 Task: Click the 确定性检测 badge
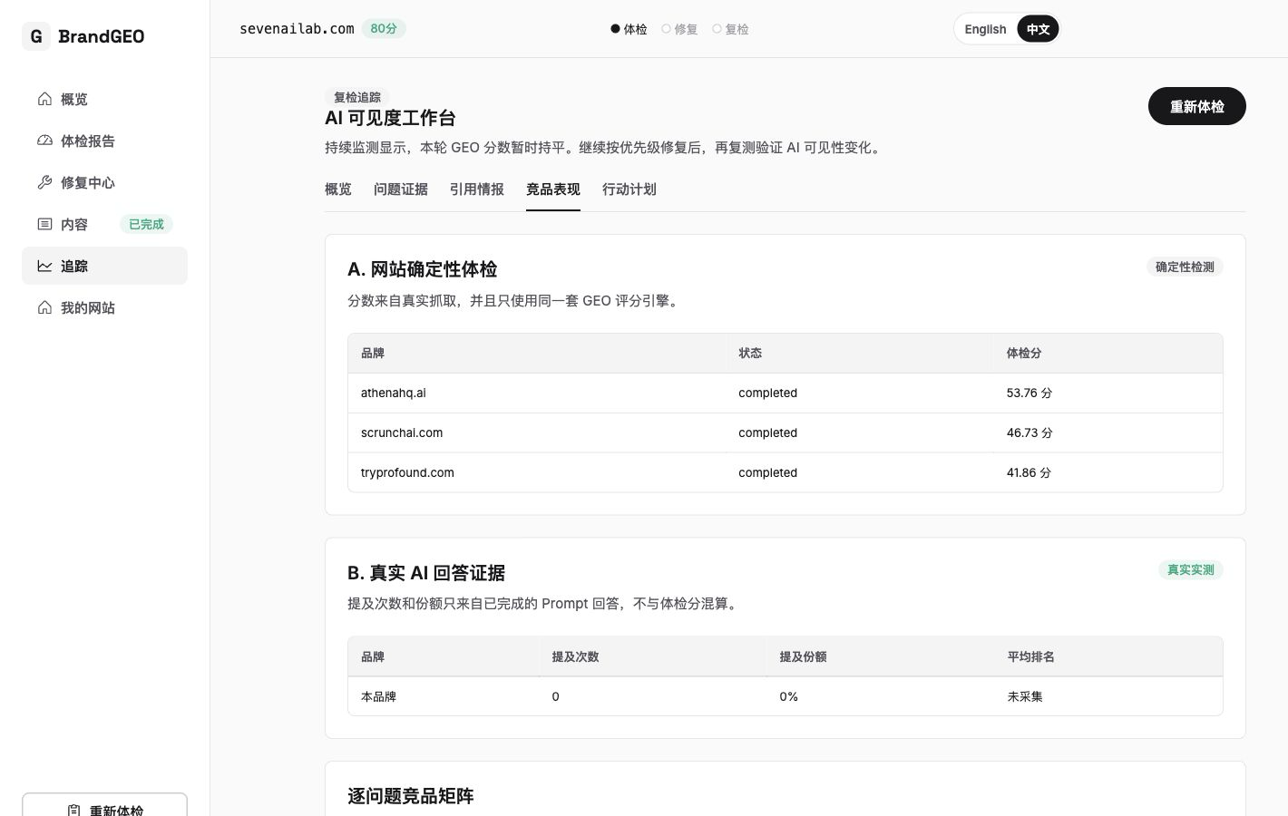[1185, 267]
